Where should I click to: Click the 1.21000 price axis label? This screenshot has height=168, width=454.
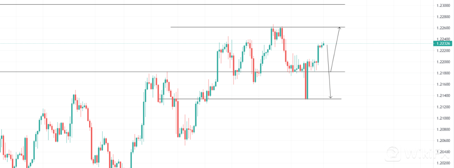(443, 118)
